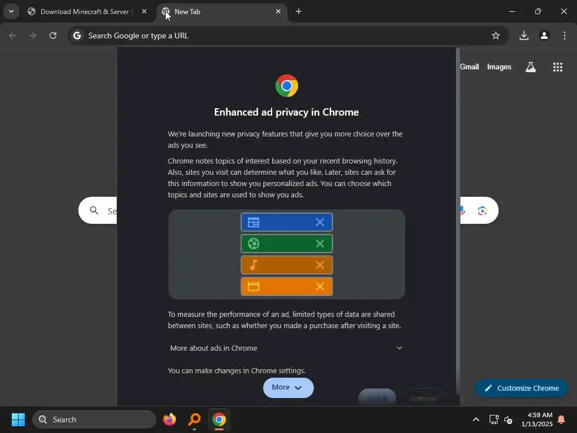The height and width of the screenshot is (433, 577).
Task: Dismiss the orange movie topic chip X
Action: click(x=320, y=286)
